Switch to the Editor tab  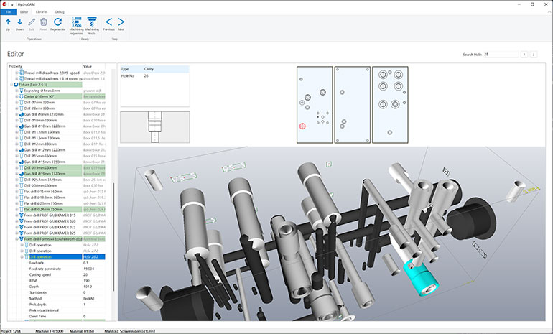click(x=24, y=12)
